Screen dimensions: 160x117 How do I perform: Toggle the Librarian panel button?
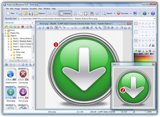65,13
